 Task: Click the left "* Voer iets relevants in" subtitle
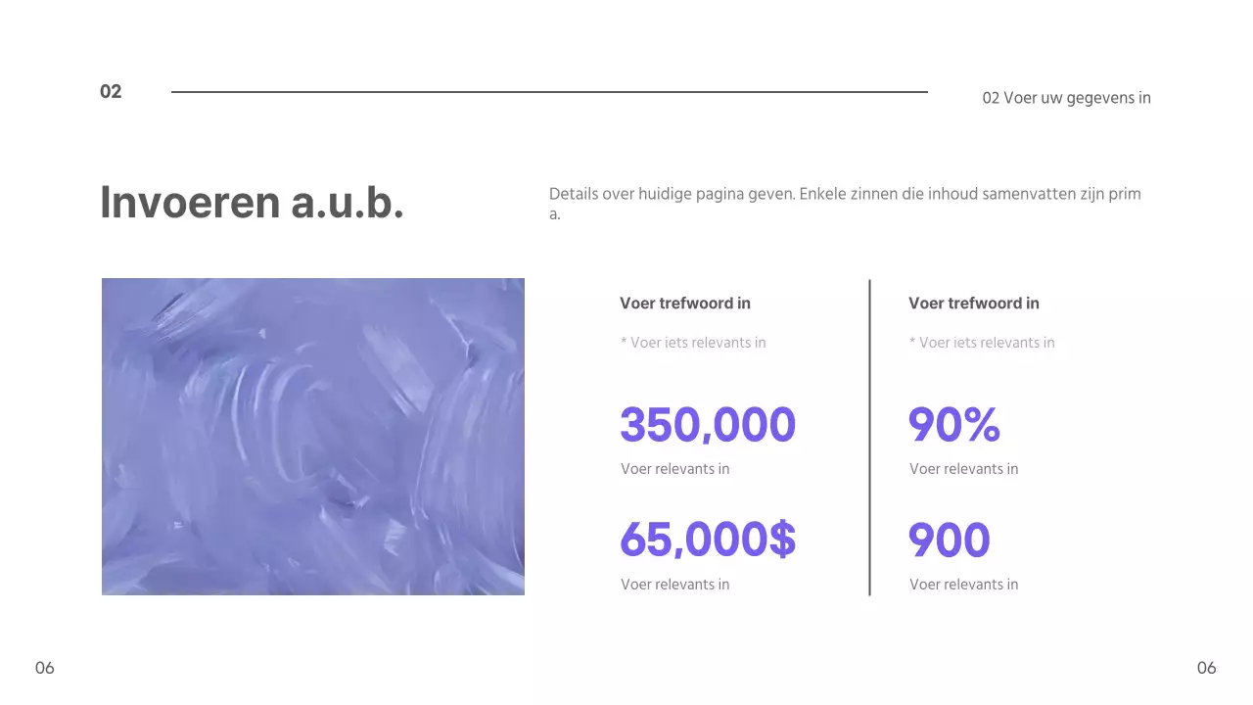[693, 343]
